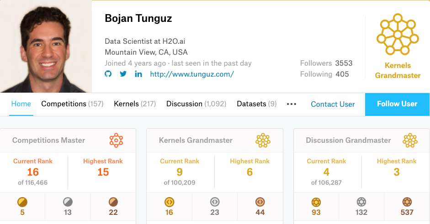Click the Competitions Master tier icon
Image resolution: width=430 pixels, height=224 pixels.
(116, 140)
